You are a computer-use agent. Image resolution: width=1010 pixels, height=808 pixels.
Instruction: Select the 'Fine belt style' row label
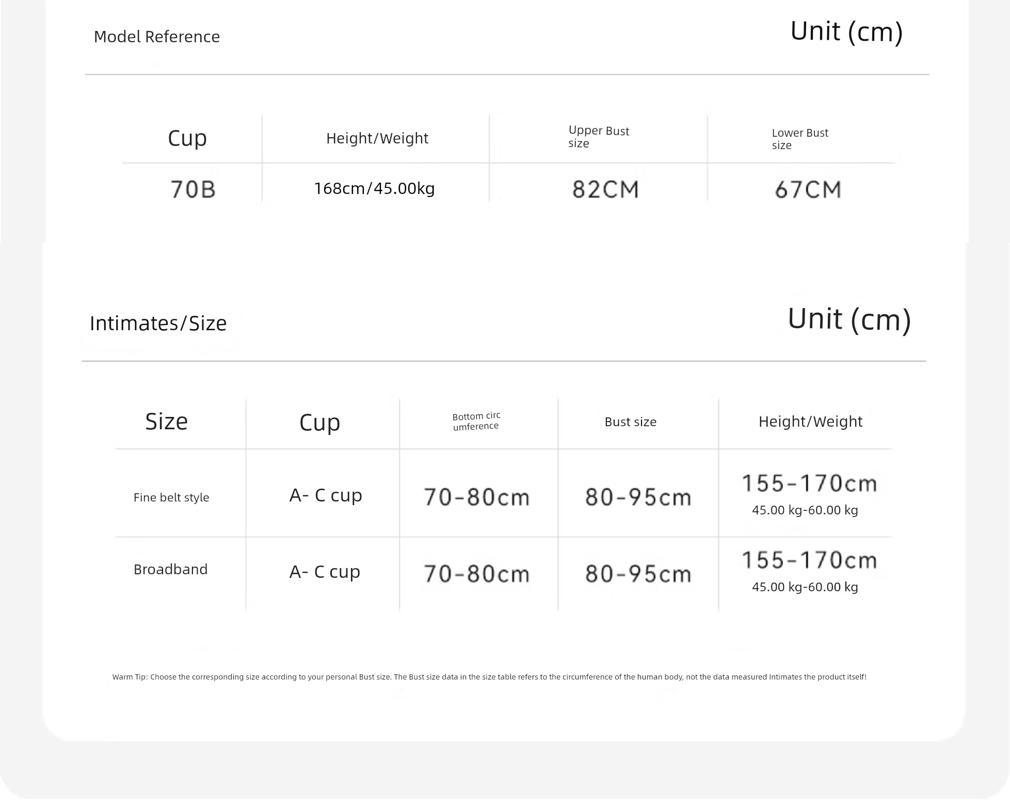pos(171,497)
